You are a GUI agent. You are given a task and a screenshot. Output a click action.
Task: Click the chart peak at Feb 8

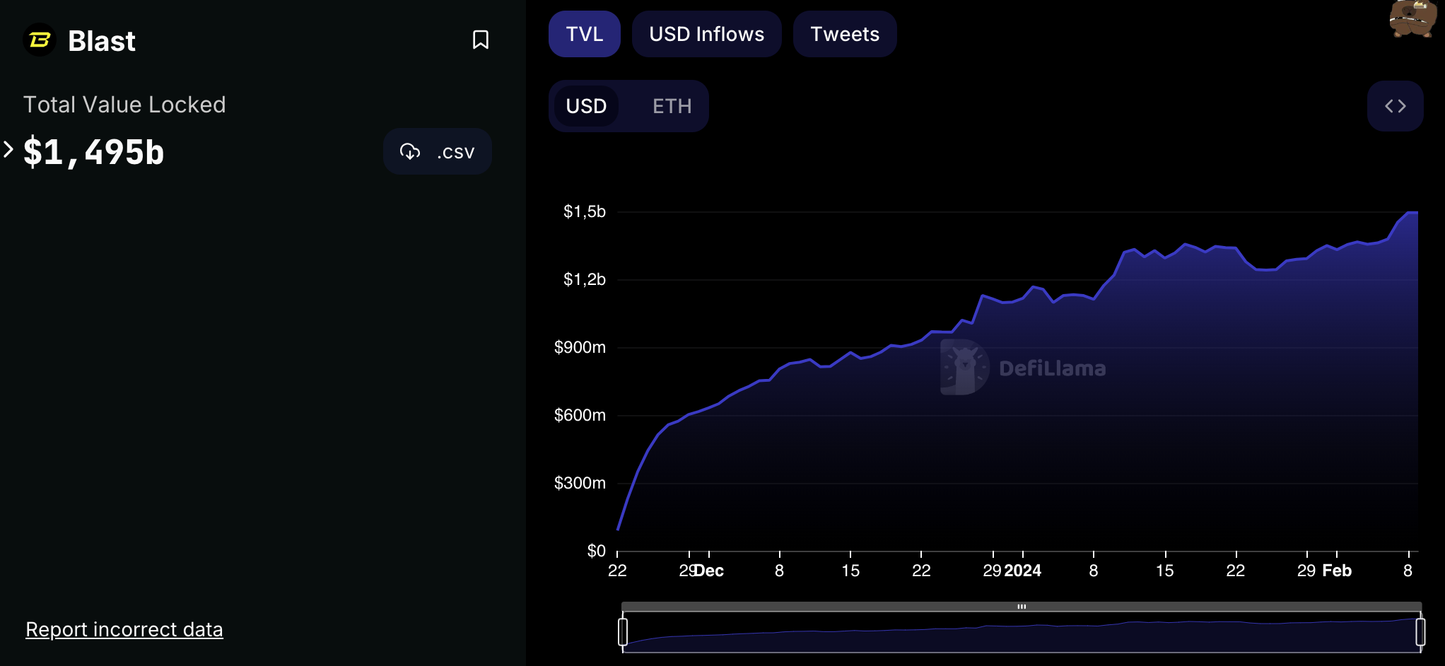point(1409,212)
